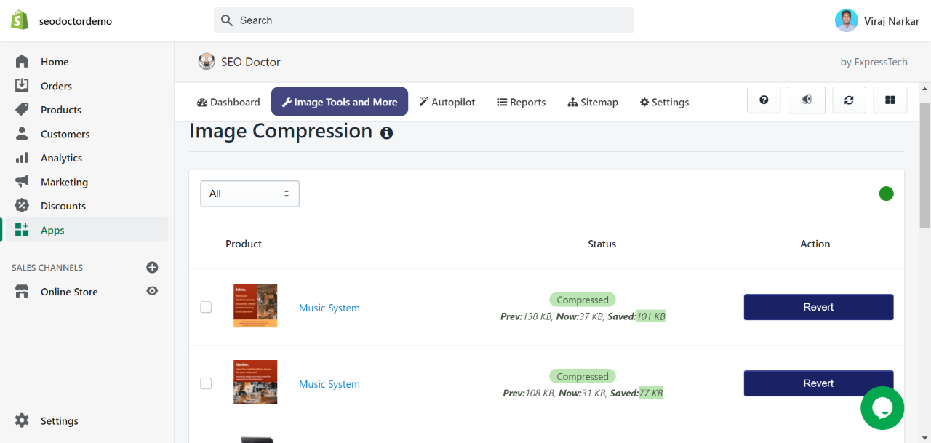Open the SEO Doctor Settings tab

664,102
